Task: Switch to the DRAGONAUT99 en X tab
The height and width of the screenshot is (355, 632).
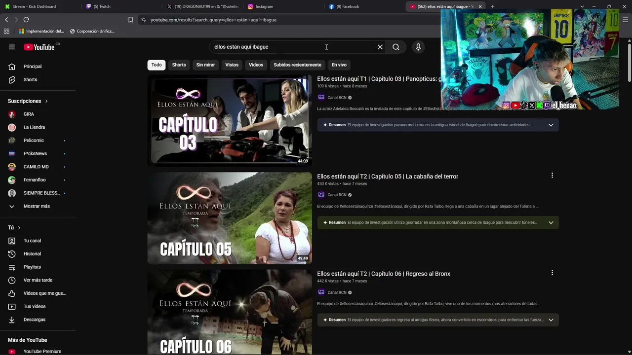Action: [202, 6]
